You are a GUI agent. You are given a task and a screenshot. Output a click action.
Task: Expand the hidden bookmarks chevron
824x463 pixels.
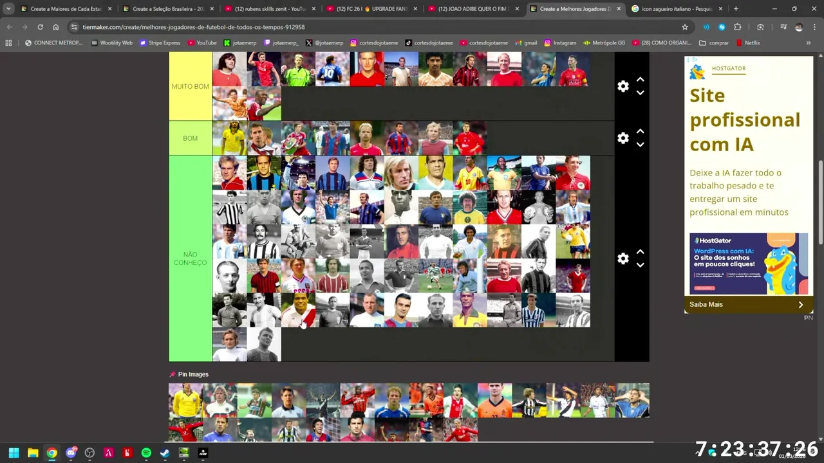point(809,43)
